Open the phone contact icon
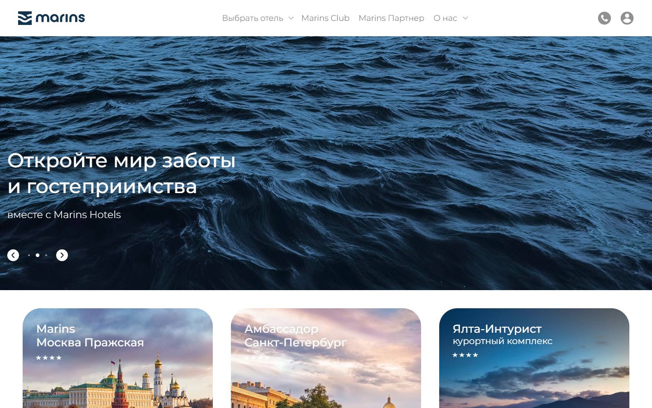This screenshot has height=408, width=652. click(x=604, y=18)
